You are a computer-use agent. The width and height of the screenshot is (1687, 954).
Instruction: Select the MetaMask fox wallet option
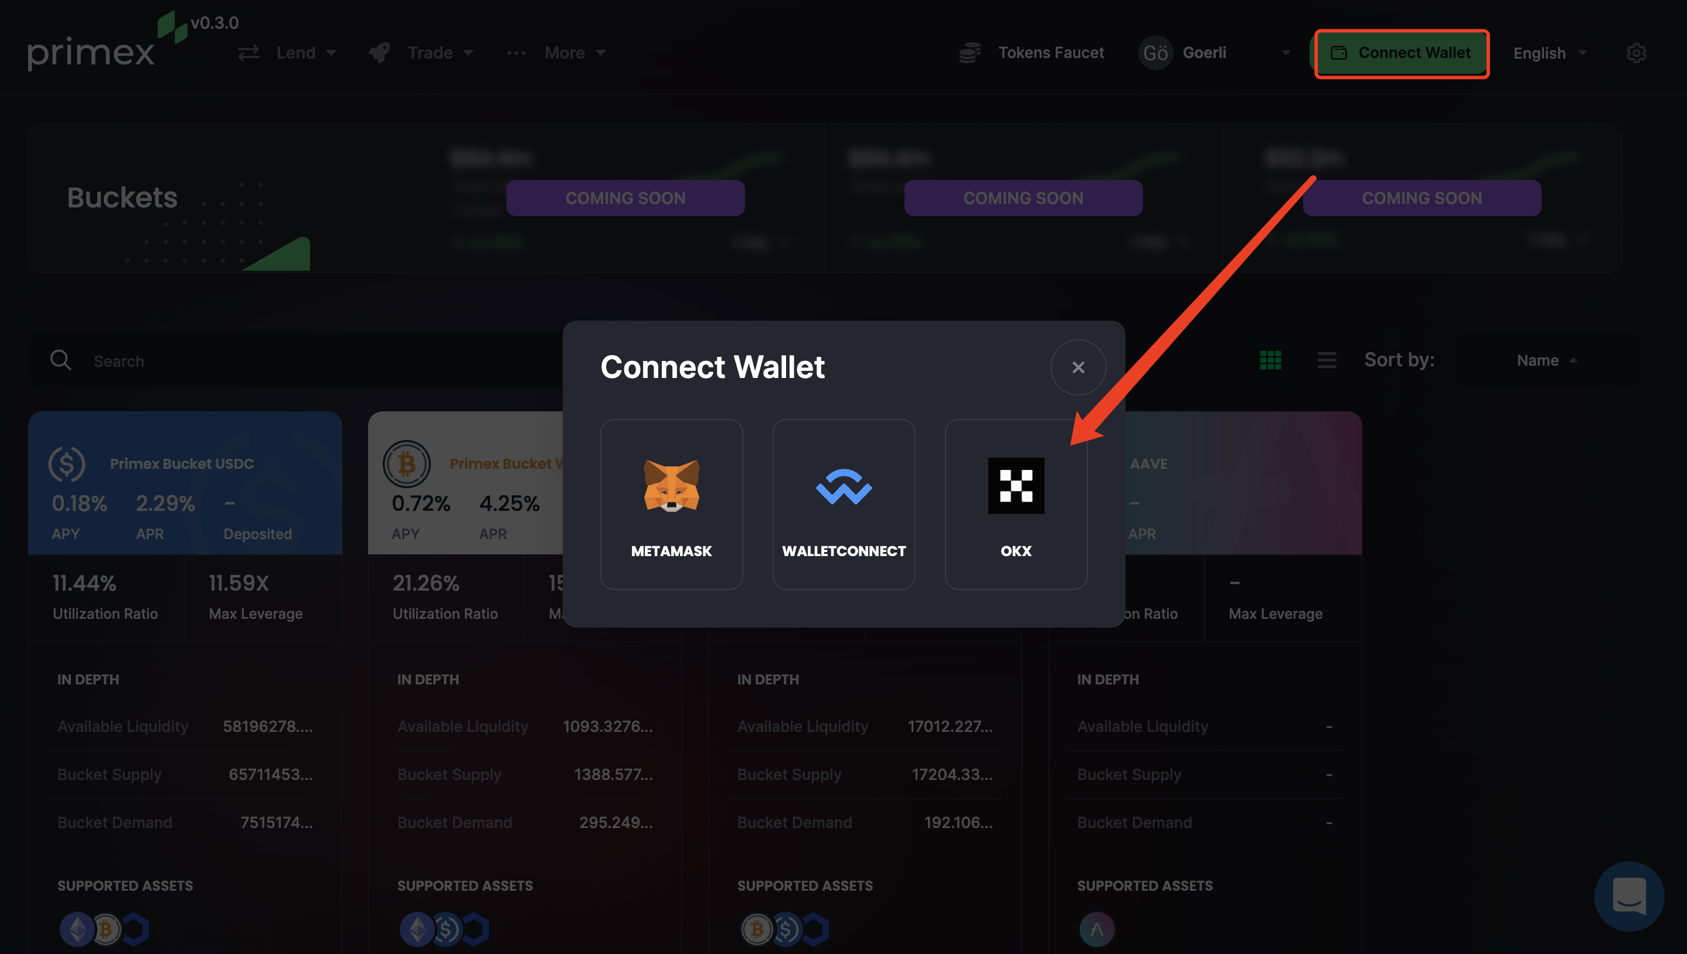(x=671, y=504)
